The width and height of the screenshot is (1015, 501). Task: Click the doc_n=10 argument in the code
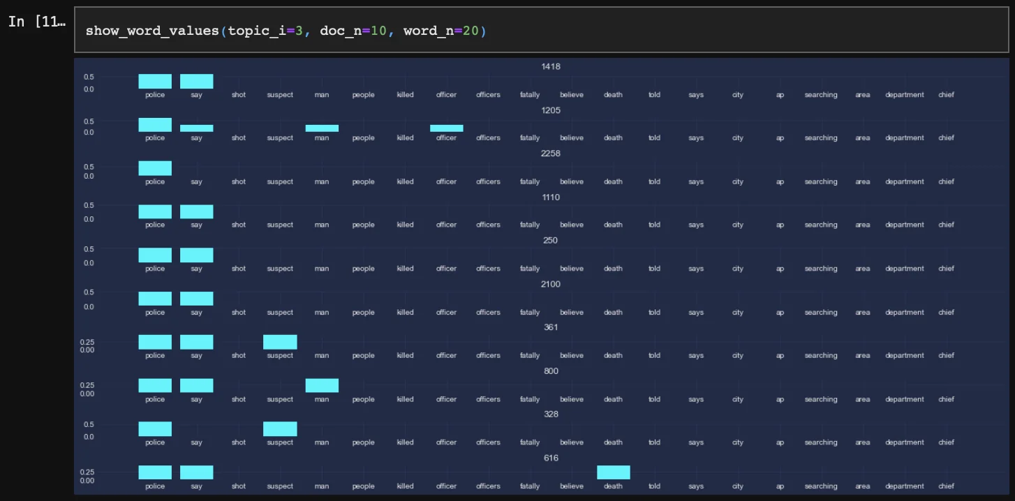(353, 31)
